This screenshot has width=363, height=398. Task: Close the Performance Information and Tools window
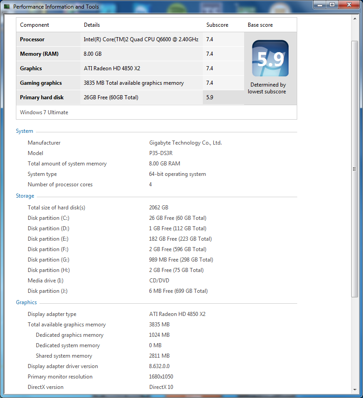pos(348,5)
